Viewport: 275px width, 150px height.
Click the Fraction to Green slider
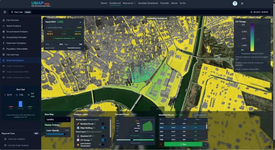[x=135, y=140]
